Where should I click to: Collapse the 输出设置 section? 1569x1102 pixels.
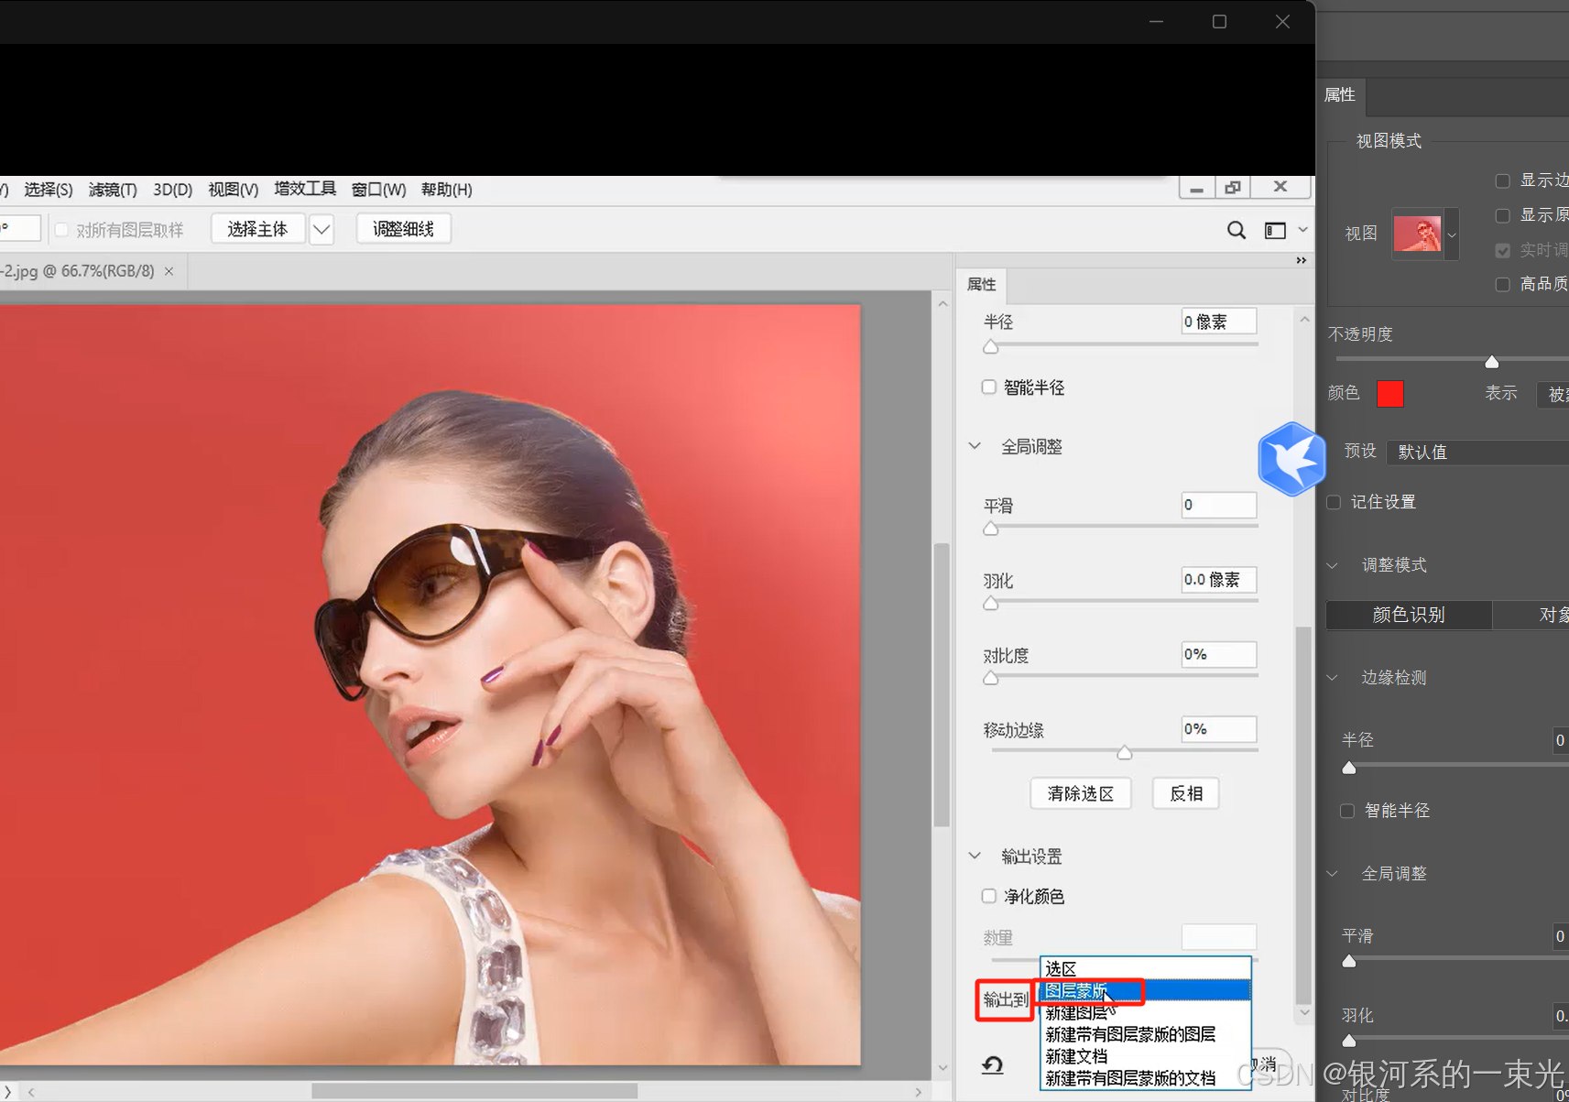[x=975, y=856]
